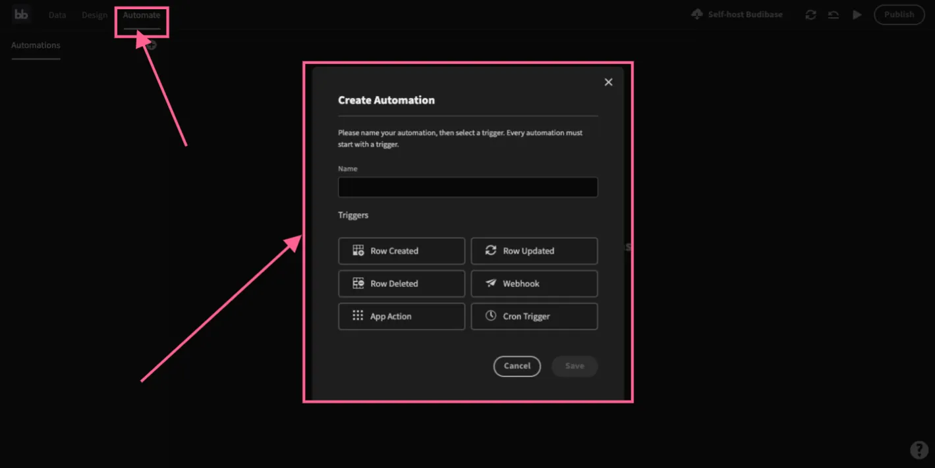Viewport: 935px width, 468px height.
Task: Open the help question mark icon
Action: (919, 450)
